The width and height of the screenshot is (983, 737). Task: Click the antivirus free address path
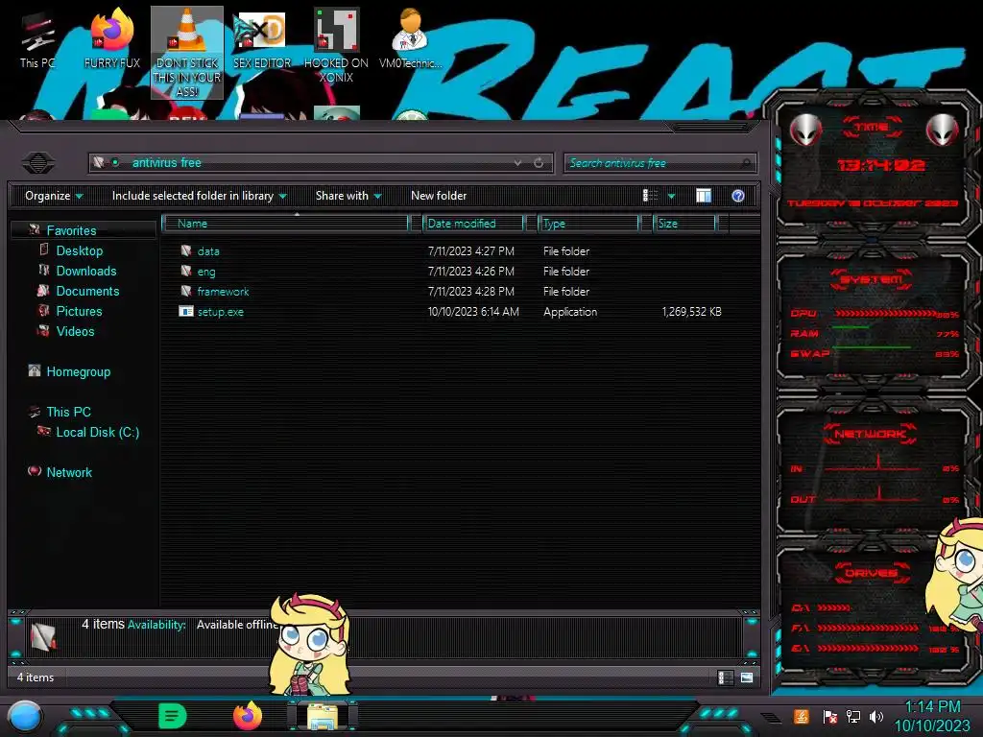[167, 163]
